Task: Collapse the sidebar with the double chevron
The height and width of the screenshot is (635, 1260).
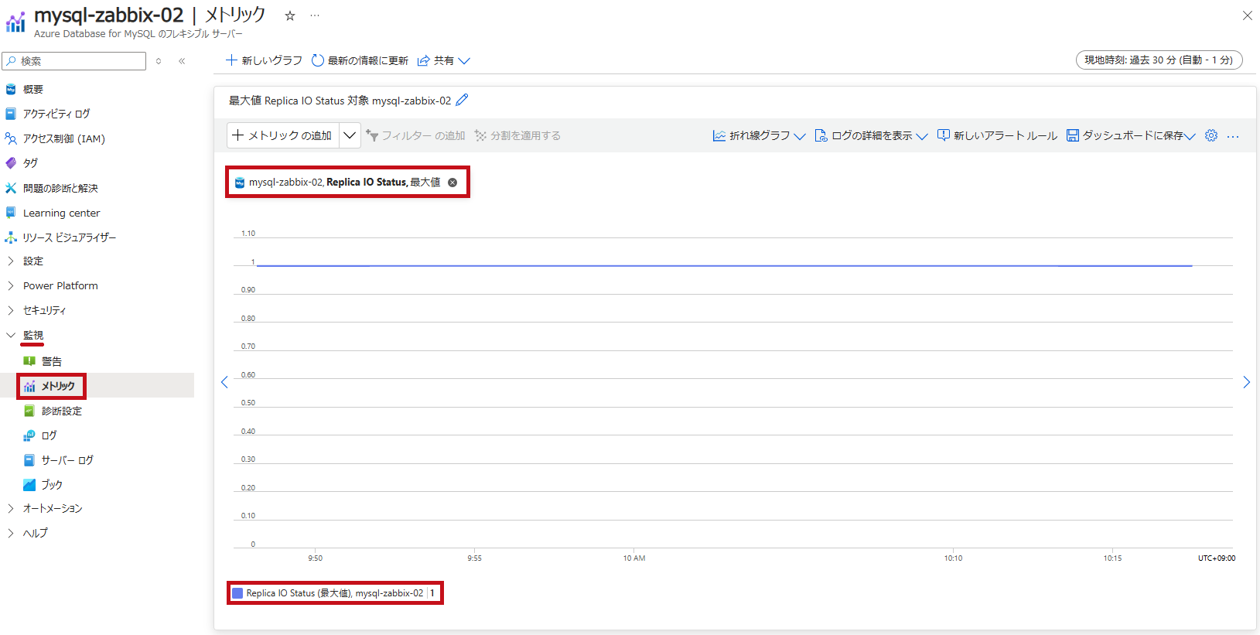Action: (x=182, y=61)
